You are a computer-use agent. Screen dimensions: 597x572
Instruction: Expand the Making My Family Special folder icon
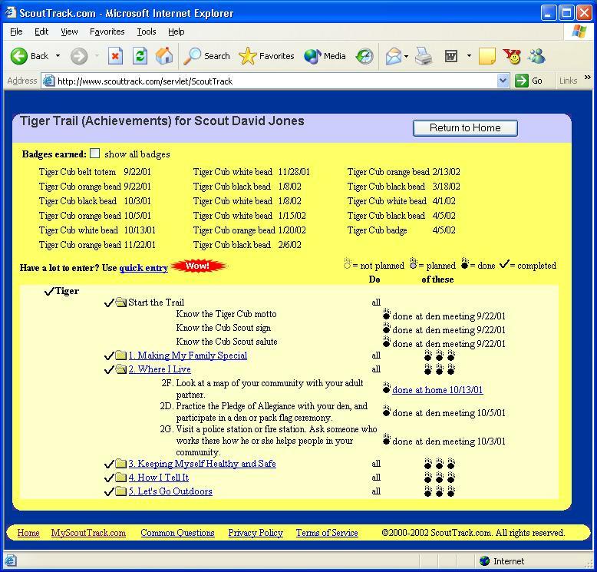click(121, 355)
